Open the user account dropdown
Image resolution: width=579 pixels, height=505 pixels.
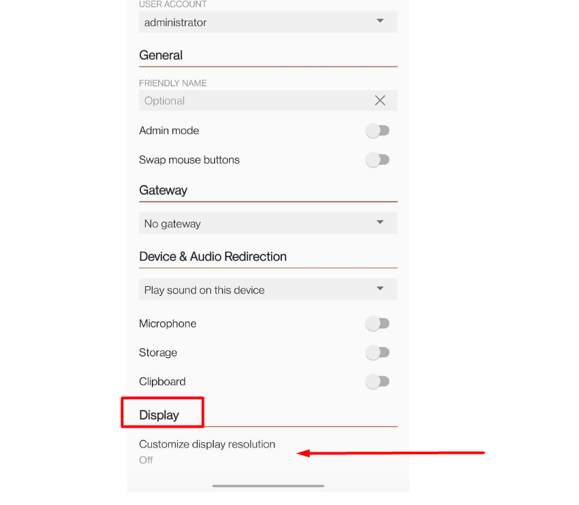(x=267, y=21)
